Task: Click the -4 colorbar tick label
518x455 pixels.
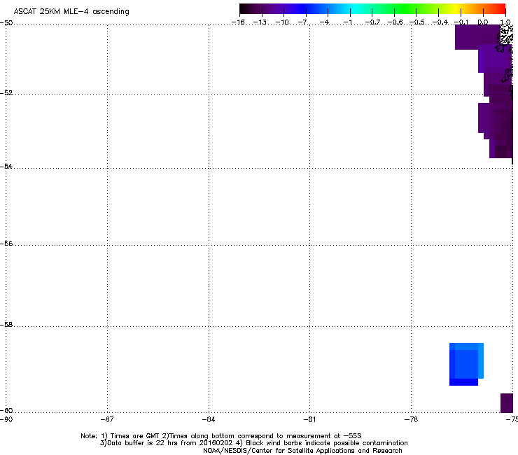Action: (x=324, y=22)
